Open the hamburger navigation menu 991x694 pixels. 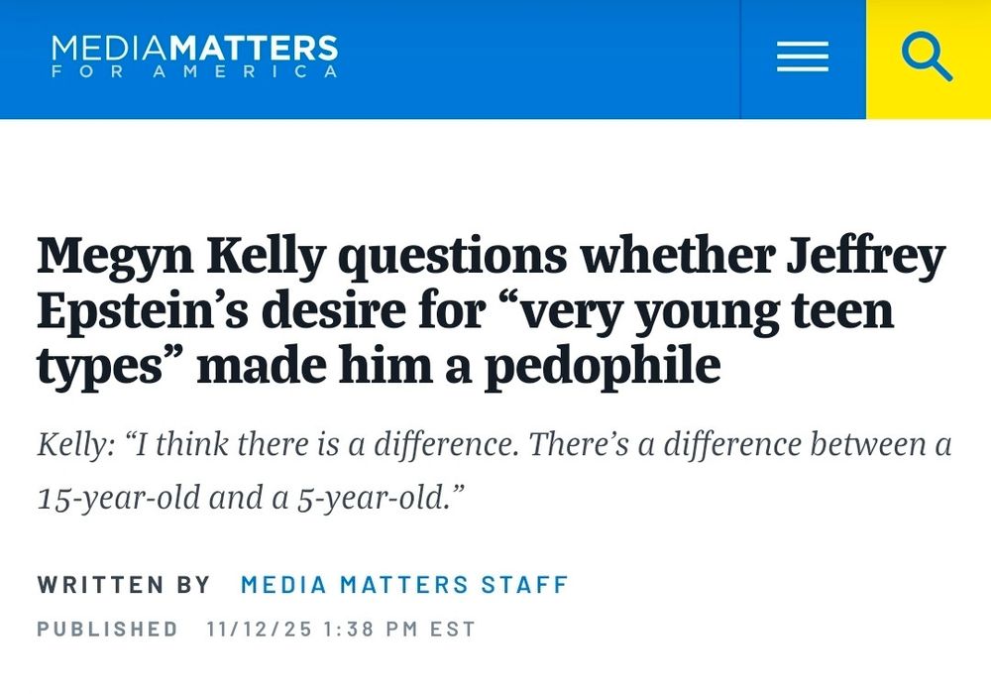coord(803,58)
